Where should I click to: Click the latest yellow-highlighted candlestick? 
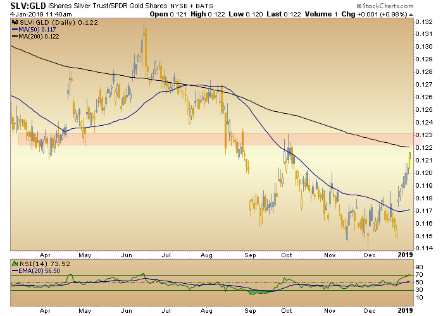click(x=409, y=161)
